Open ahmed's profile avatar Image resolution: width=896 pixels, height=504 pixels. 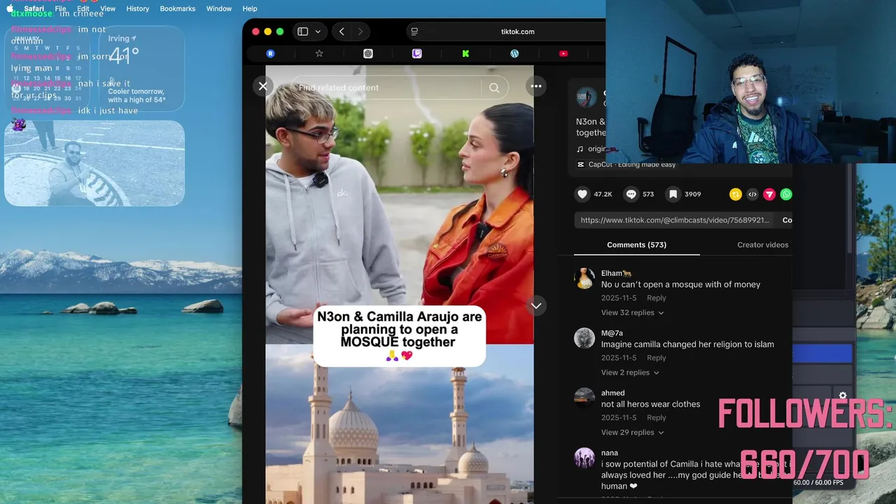[x=584, y=398]
